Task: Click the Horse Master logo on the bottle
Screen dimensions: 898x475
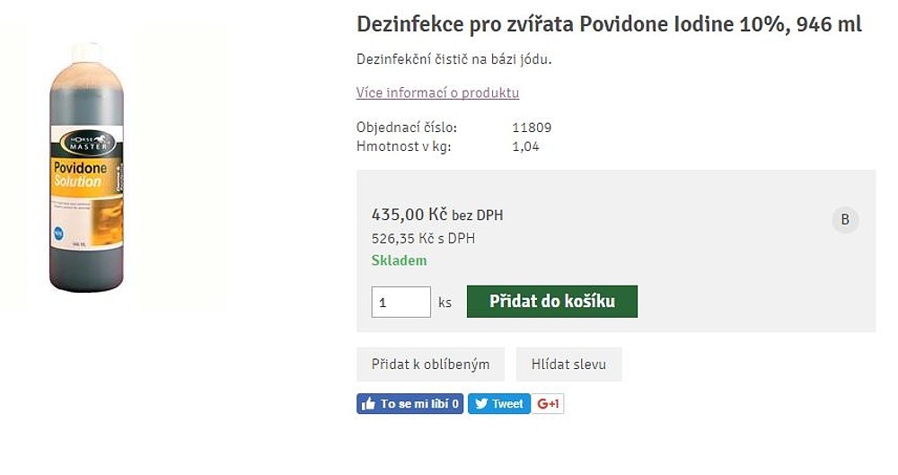Action: [89, 143]
